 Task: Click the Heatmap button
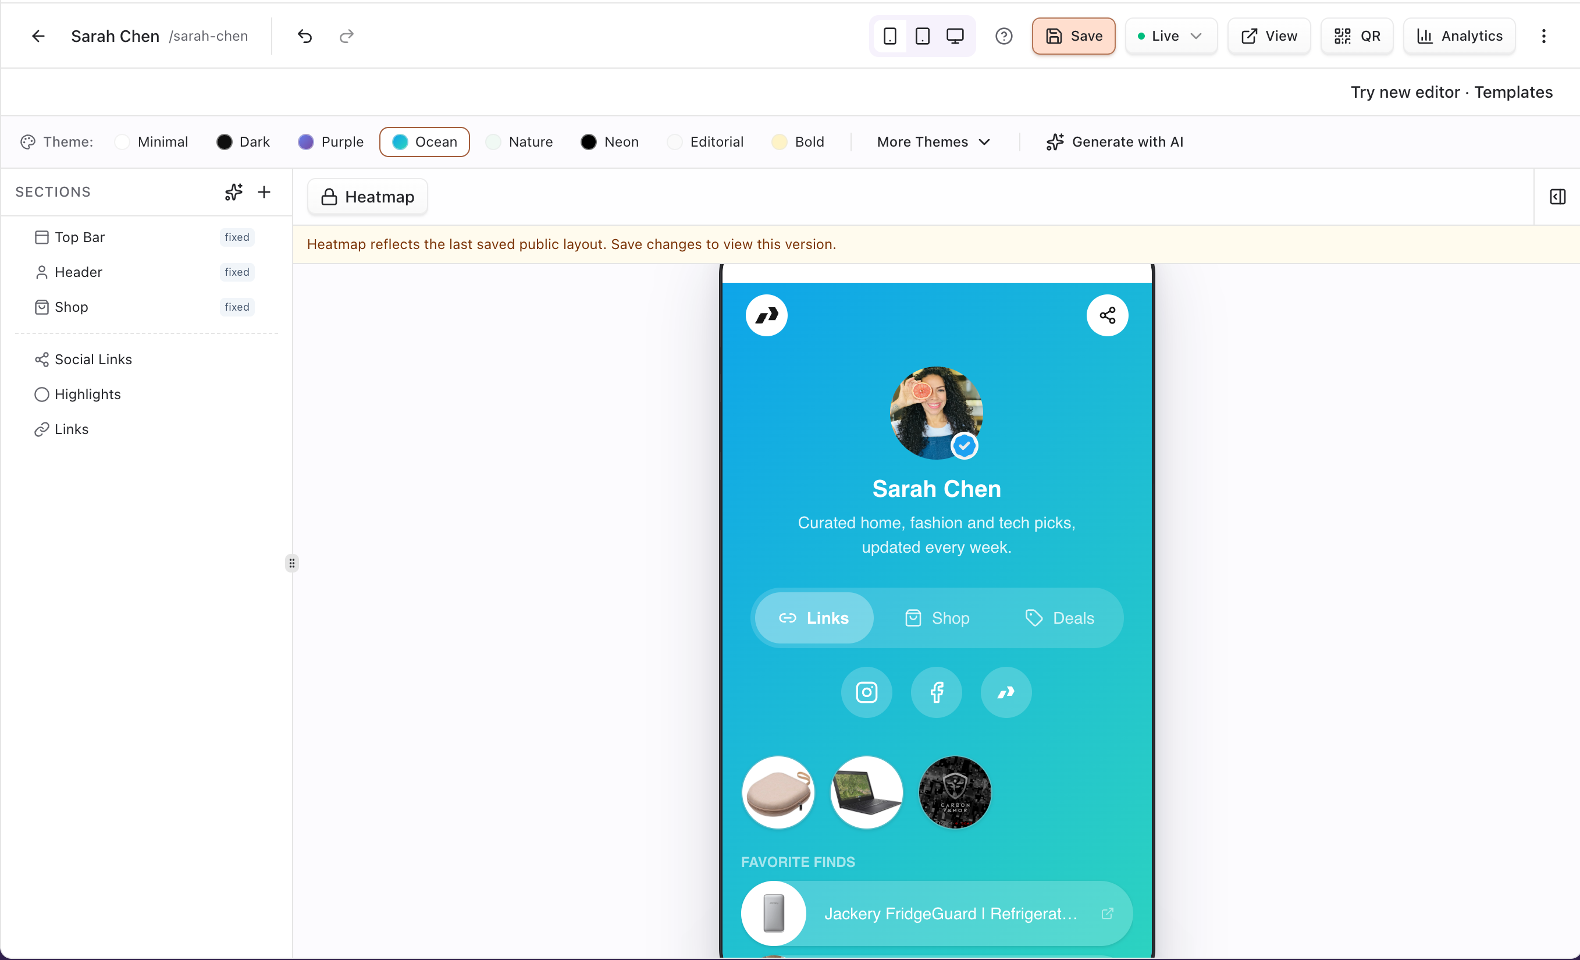[x=368, y=196]
